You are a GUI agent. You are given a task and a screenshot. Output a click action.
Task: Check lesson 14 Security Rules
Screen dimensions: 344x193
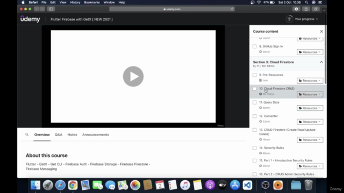254,148
